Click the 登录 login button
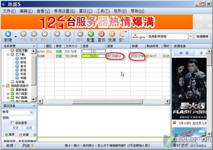The height and width of the screenshot is (150, 213). [x=16, y=128]
